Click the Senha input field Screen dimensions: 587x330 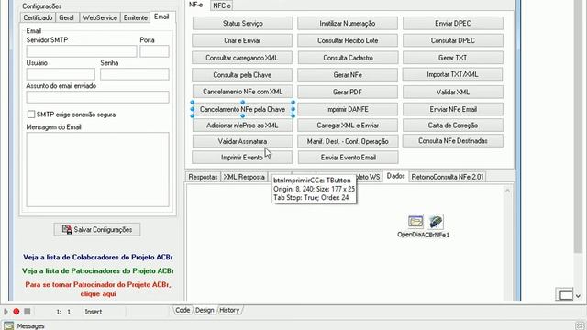point(135,74)
